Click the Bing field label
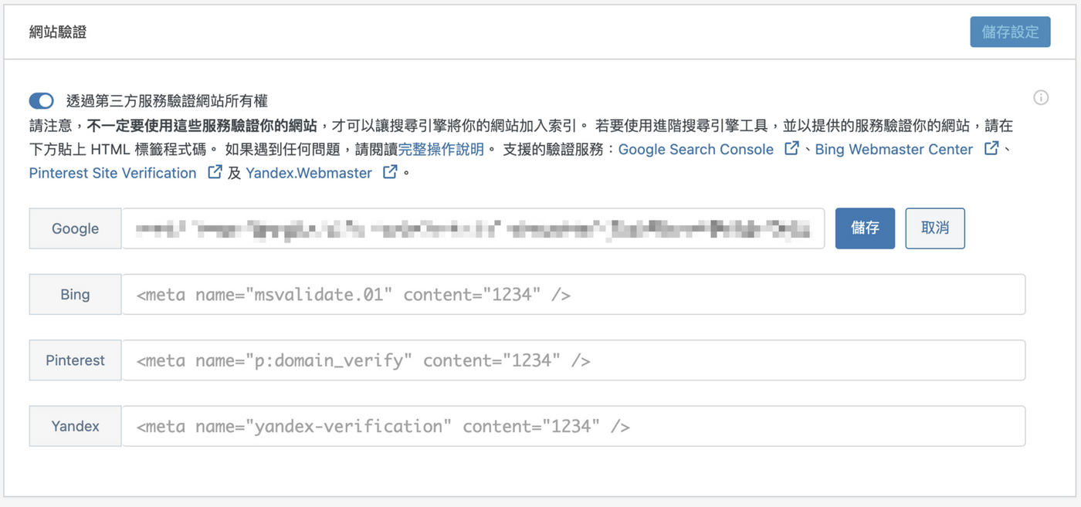Screen dimensions: 1081x507 tap(75, 295)
